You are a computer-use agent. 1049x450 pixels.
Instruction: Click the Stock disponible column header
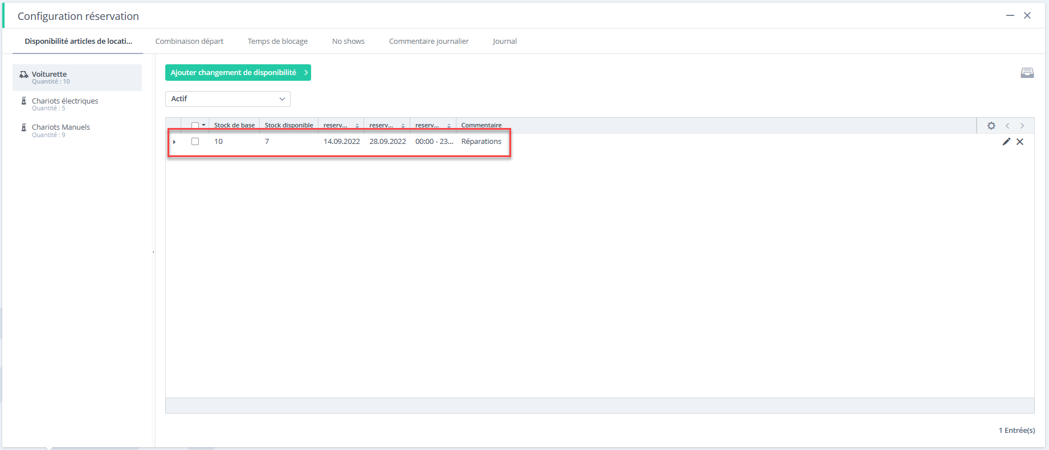point(289,125)
